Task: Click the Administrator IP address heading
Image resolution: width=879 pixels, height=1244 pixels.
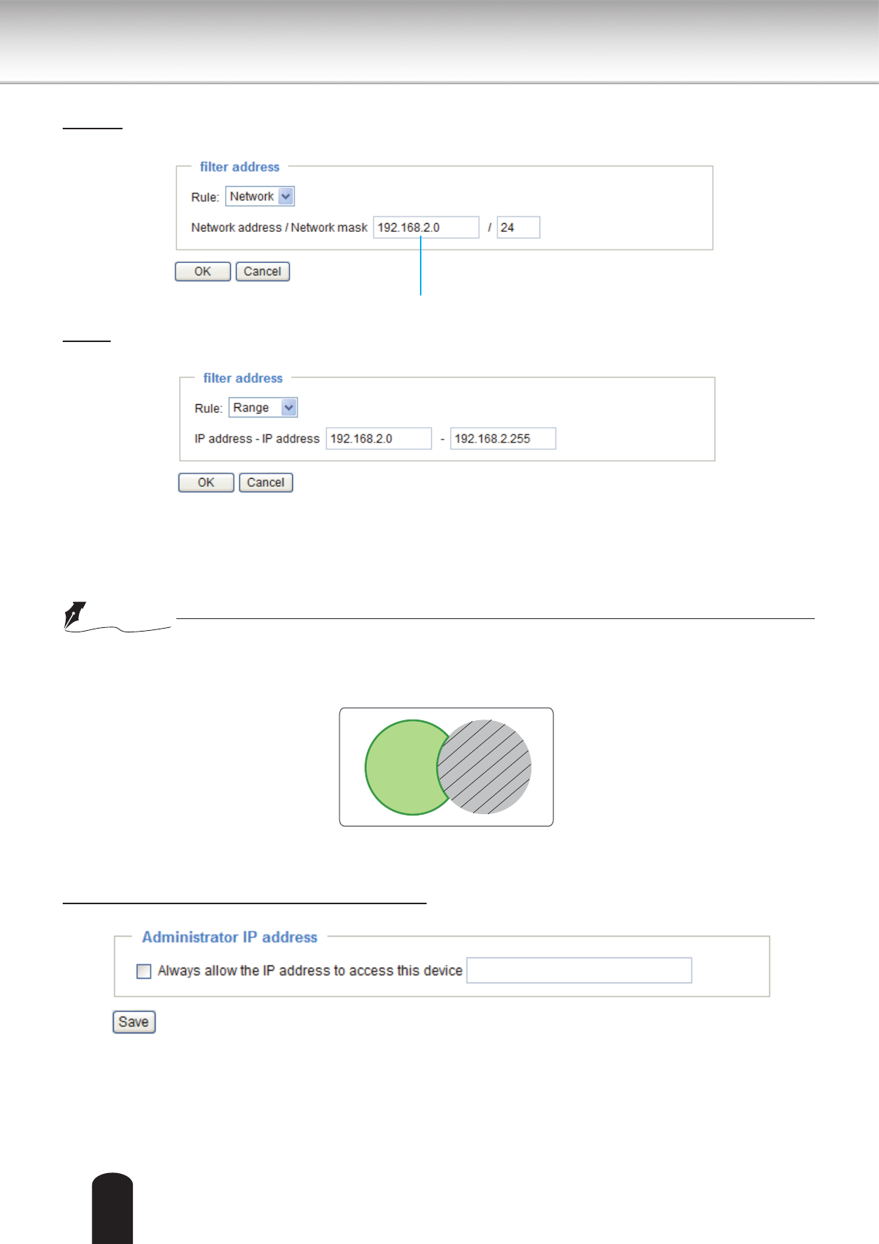Action: 230,937
